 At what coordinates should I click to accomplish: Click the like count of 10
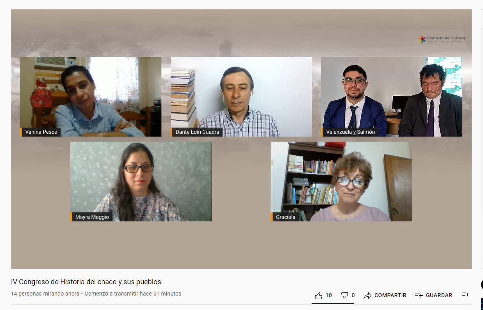pyautogui.click(x=329, y=296)
